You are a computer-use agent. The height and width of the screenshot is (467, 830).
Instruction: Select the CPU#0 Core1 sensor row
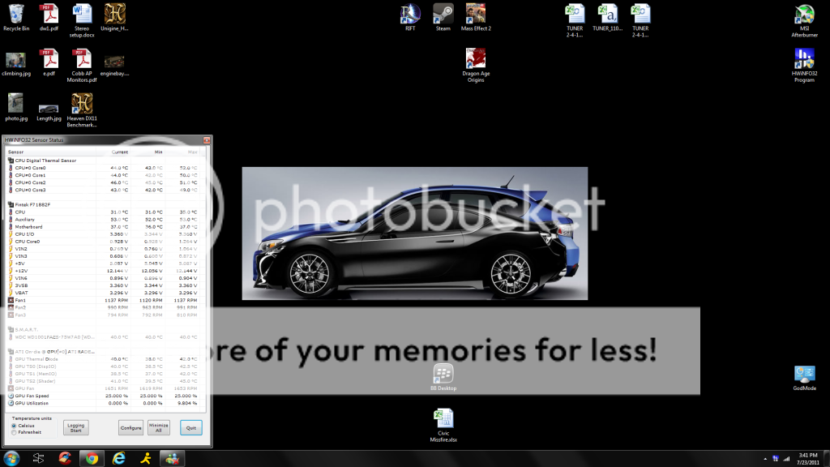pyautogui.click(x=103, y=175)
